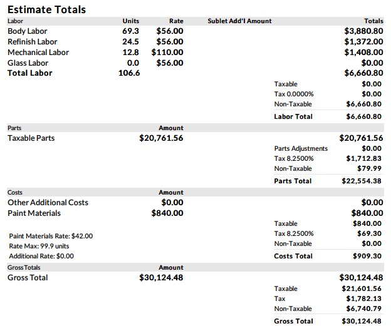The height and width of the screenshot is (326, 391).
Task: Click the Sublet Add'l Amount column header
Action: coord(239,21)
